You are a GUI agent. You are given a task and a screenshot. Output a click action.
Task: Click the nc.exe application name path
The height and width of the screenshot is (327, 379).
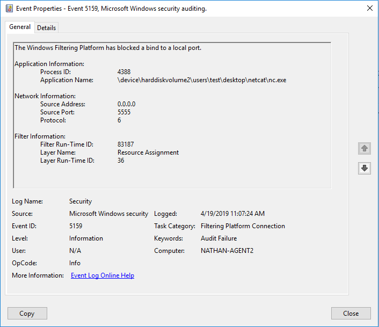click(x=201, y=80)
